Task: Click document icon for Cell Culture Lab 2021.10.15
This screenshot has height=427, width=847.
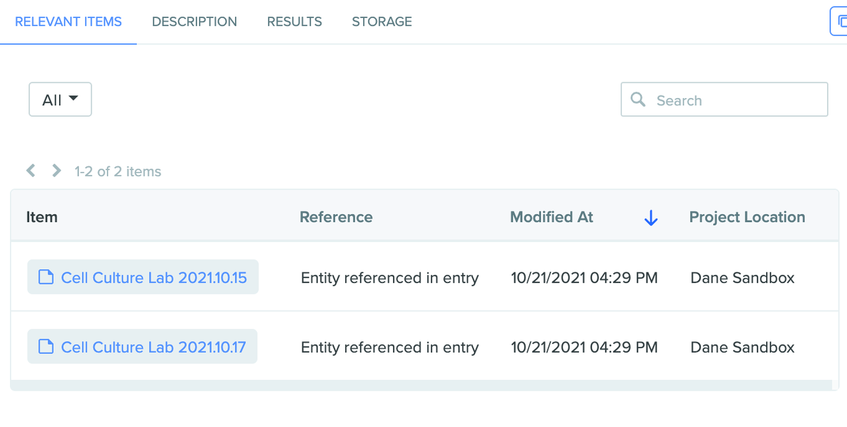Action: coord(46,277)
